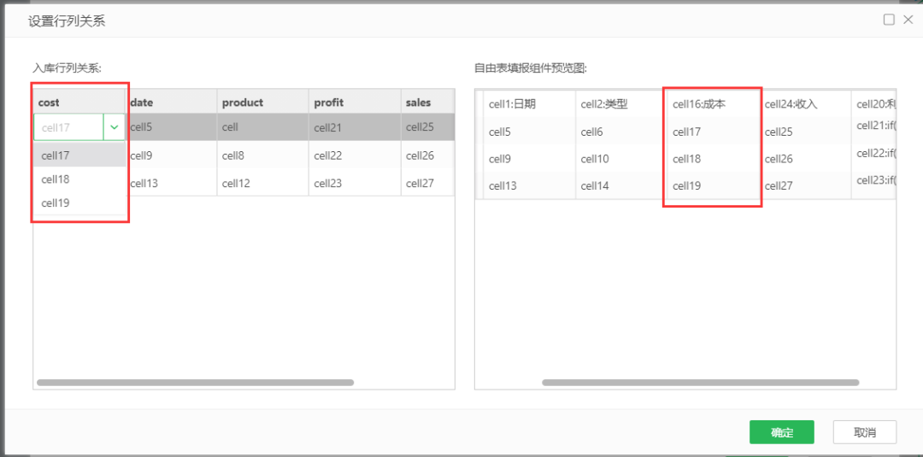Click cell25 in sales column

427,126
